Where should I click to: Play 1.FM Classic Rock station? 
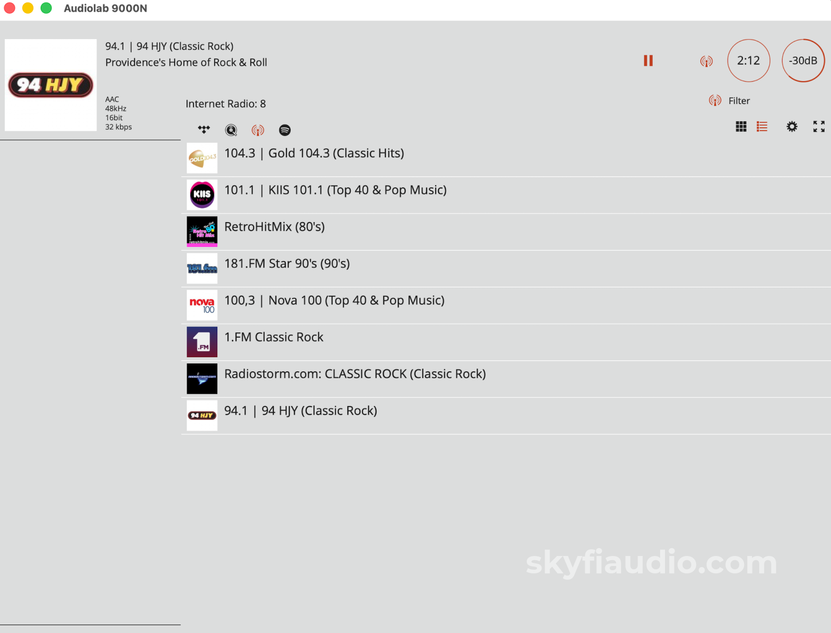[x=506, y=342]
